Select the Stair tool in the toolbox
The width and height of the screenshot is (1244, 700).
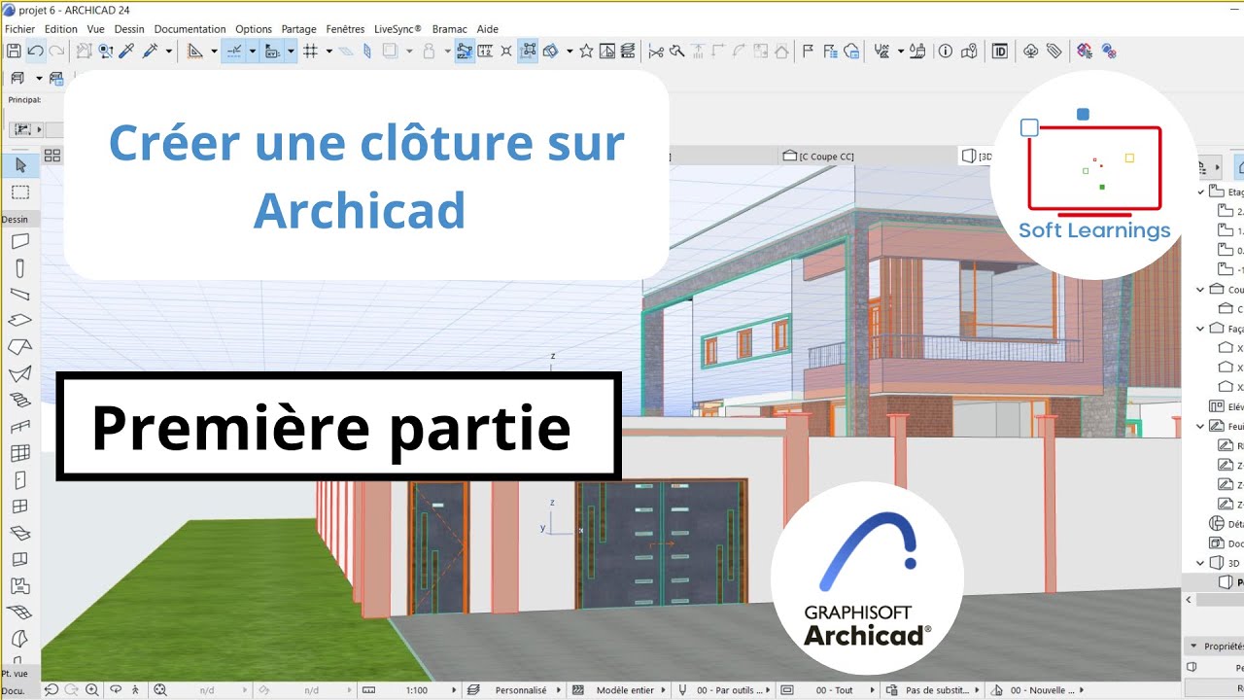click(20, 400)
